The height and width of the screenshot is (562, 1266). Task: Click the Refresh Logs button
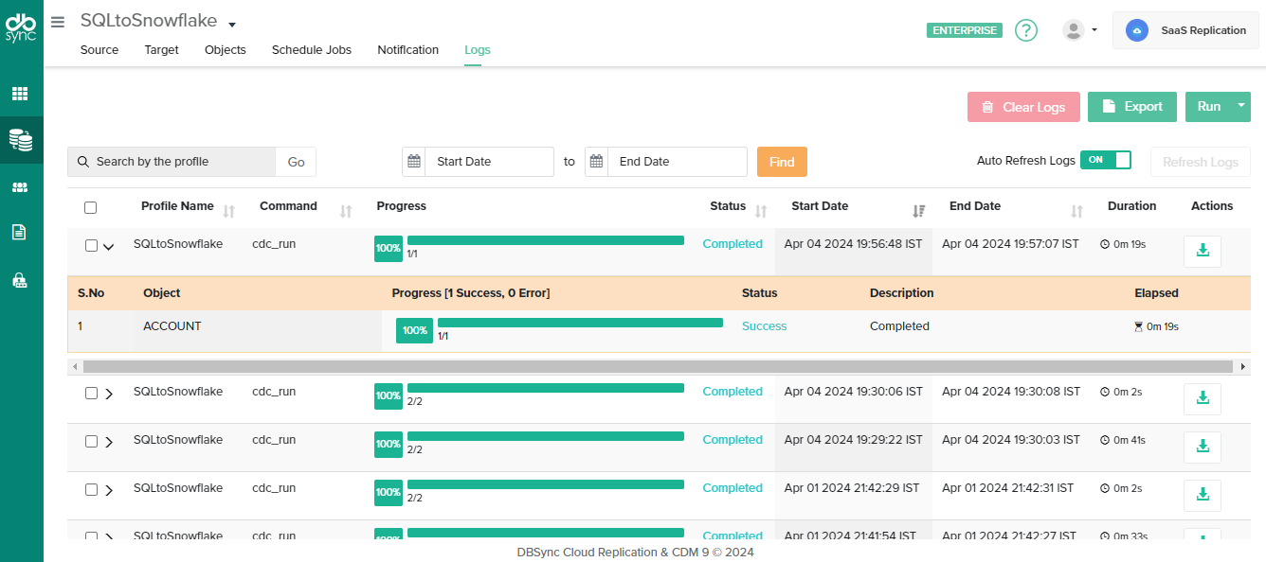(1201, 162)
